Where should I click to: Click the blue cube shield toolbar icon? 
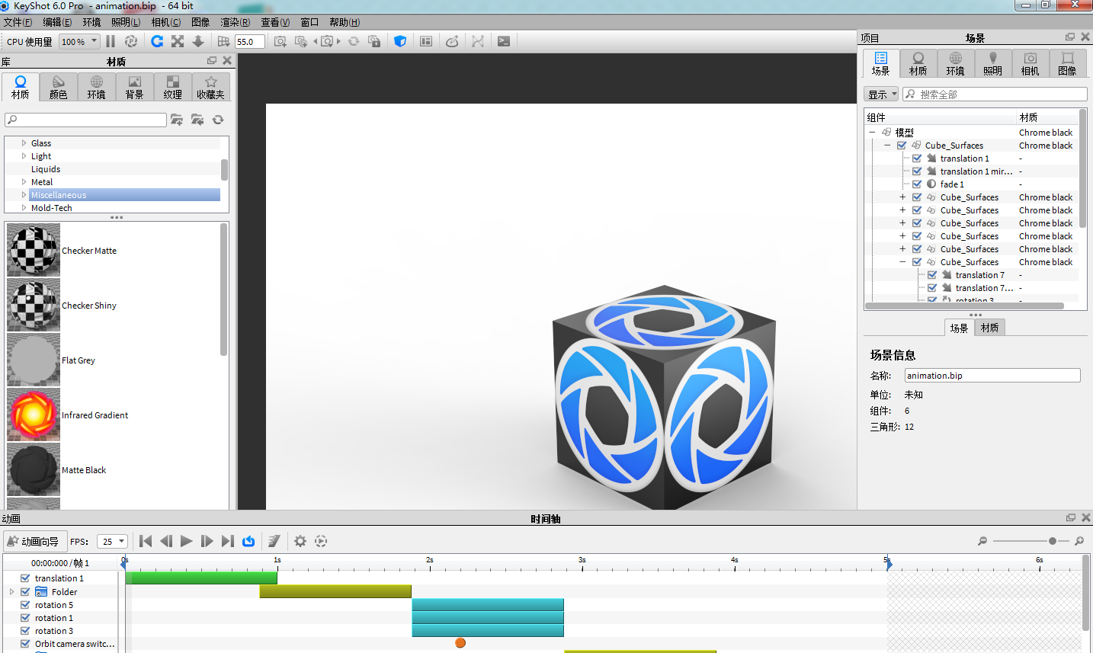pos(400,41)
